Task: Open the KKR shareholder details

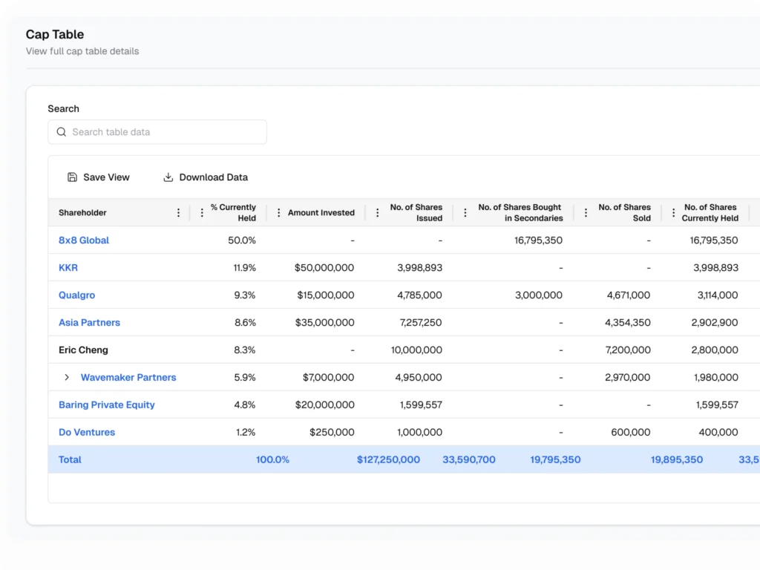Action: tap(68, 267)
